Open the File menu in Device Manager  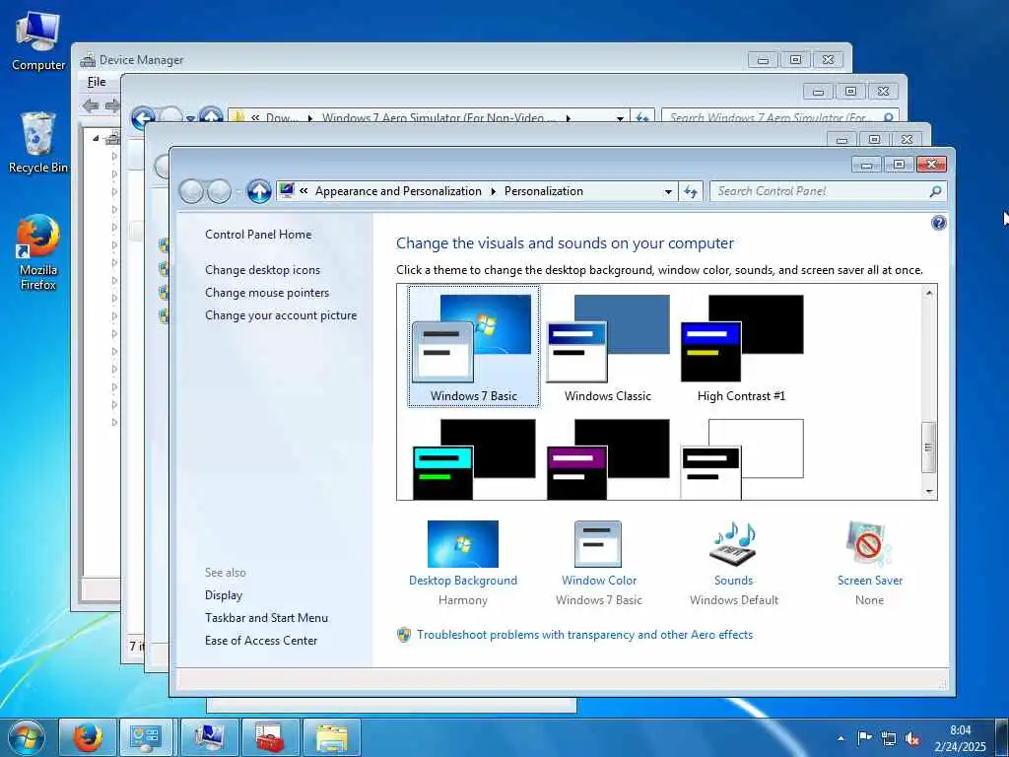(97, 82)
